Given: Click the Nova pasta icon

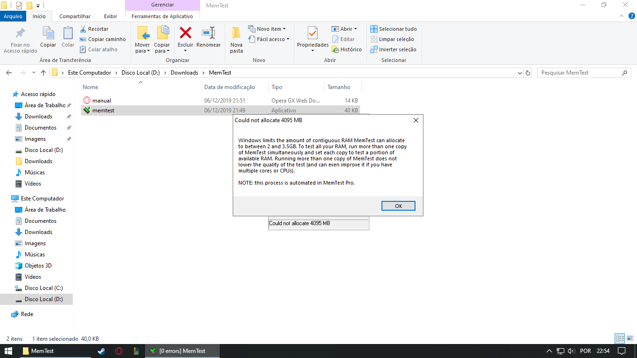Looking at the screenshot, I should coord(236,33).
